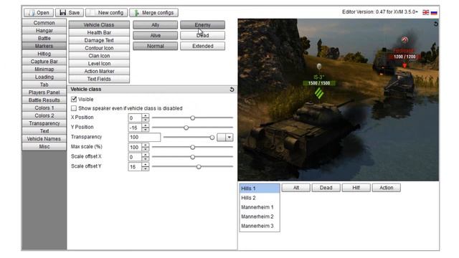Open the Players Panel tab
The height and width of the screenshot is (258, 459).
[x=44, y=92]
